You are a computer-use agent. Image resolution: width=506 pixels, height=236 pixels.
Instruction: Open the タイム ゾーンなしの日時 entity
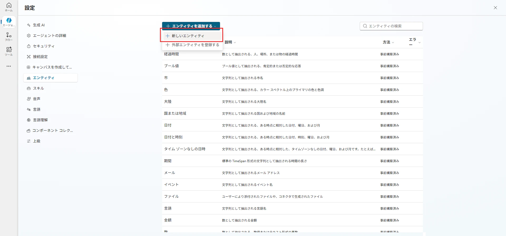pos(293,149)
